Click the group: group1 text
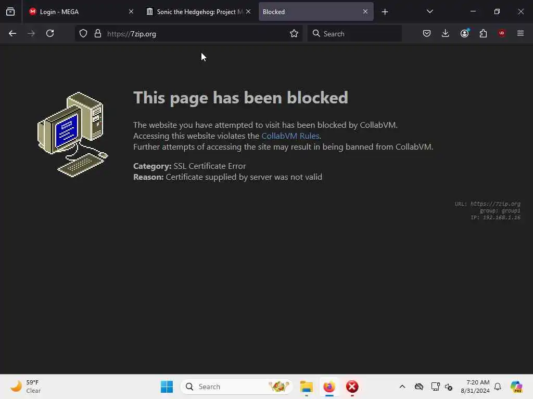 click(500, 211)
